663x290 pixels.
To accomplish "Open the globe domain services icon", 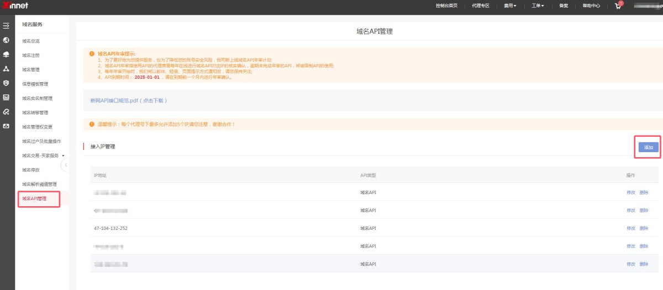I will 6,40.
